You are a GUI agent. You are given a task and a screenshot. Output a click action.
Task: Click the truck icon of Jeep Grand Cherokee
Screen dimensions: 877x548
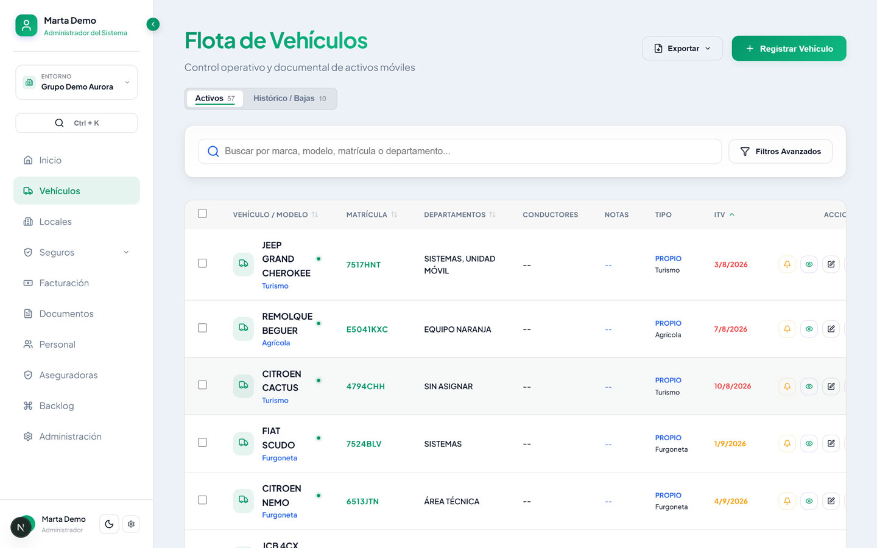click(x=243, y=264)
